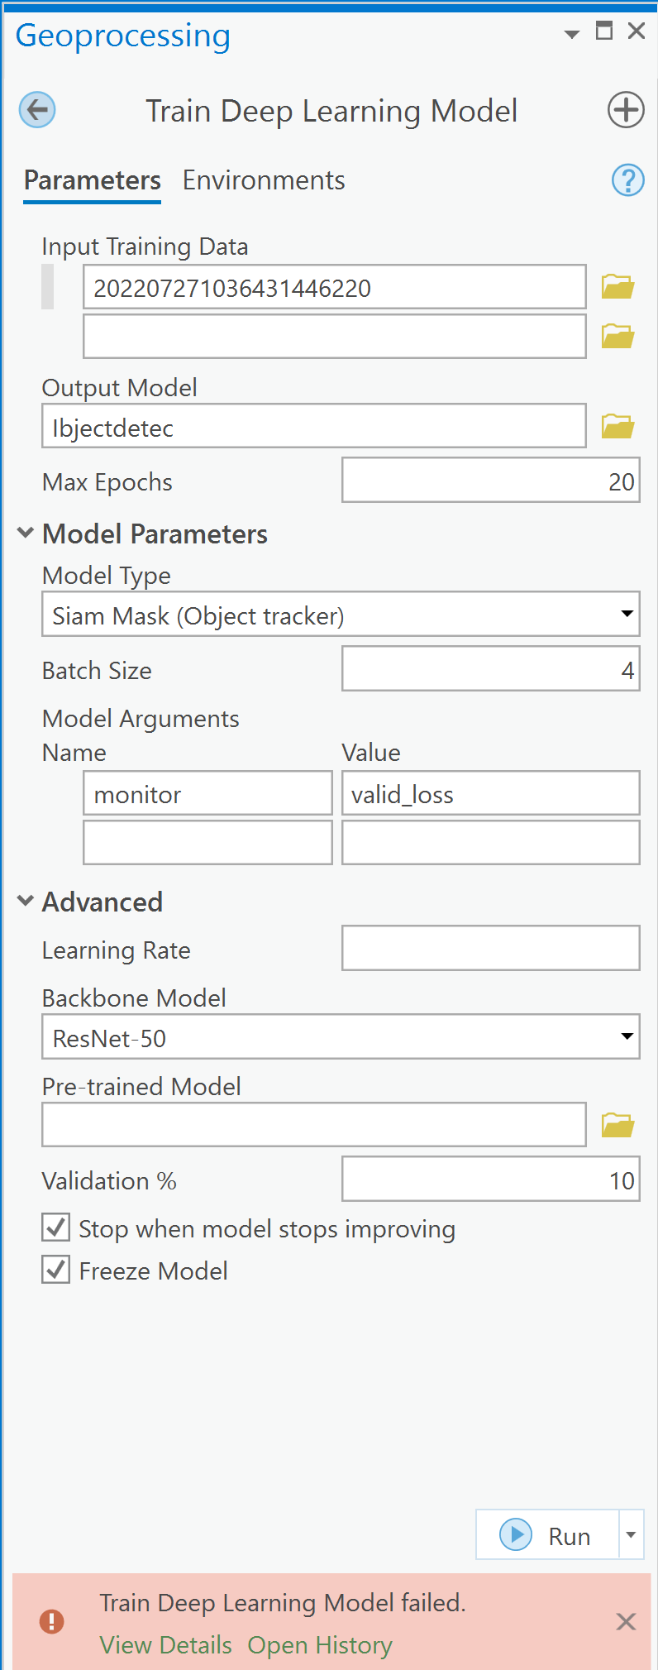Click the plus icon beside tool title
658x1670 pixels.
tap(626, 110)
